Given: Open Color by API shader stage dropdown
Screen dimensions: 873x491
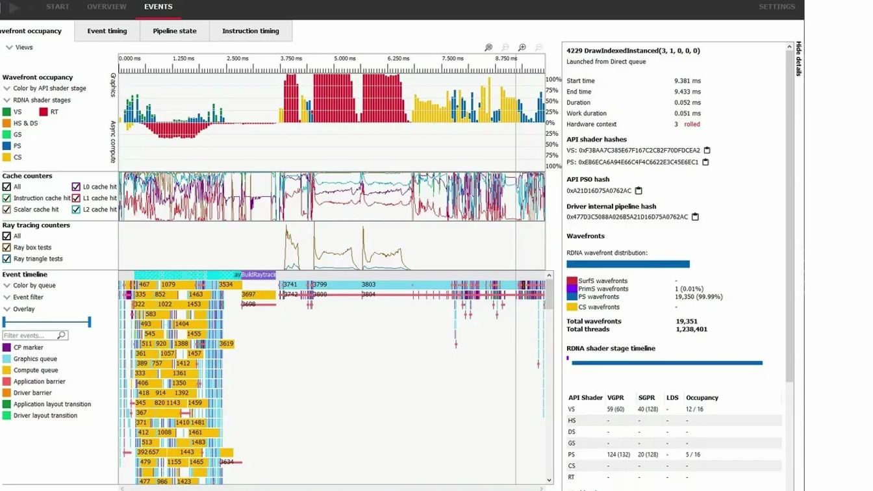Looking at the screenshot, I should (45, 88).
